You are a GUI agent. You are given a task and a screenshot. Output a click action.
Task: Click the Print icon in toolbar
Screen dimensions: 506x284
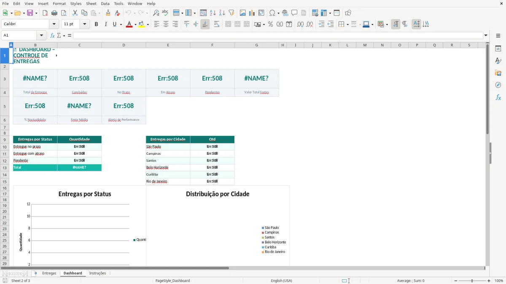(x=54, y=13)
